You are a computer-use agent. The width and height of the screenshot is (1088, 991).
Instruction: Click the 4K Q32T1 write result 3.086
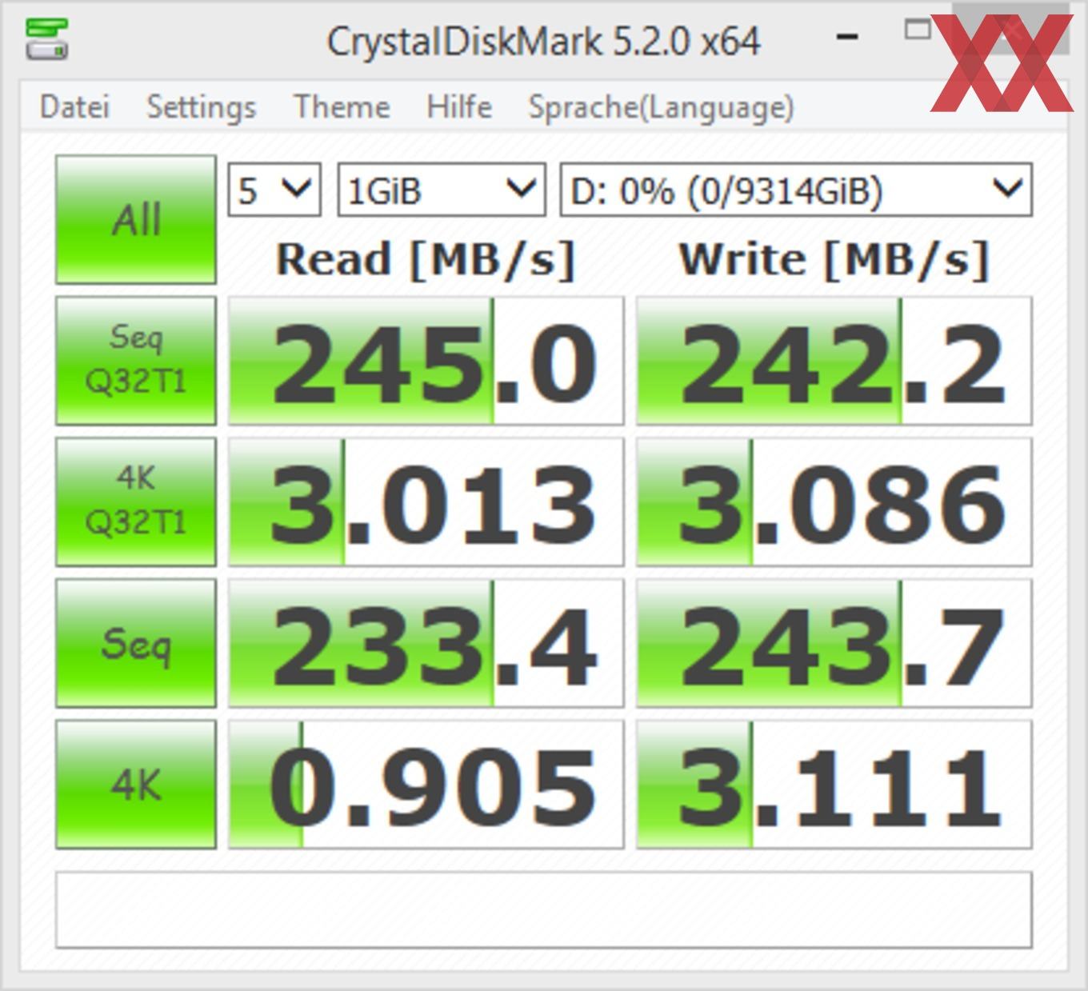(x=834, y=501)
